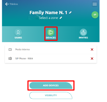Click the back arrow beside Thinknx
Image resolution: width=107 pixels, height=102 pixels.
point(7,4)
